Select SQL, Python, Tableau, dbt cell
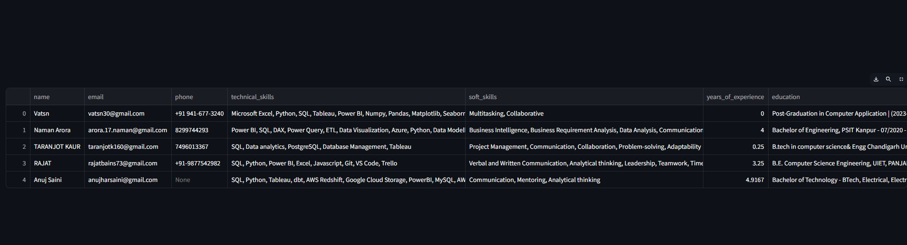907x245 pixels. click(346, 180)
